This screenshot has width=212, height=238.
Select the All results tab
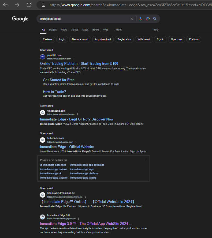43,30
